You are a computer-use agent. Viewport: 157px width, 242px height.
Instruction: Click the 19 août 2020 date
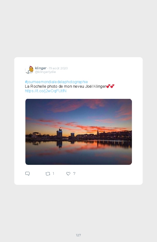click(58, 68)
